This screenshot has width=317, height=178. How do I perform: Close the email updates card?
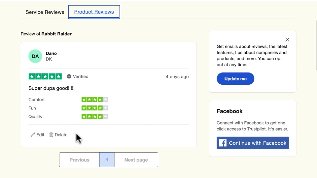point(287,40)
